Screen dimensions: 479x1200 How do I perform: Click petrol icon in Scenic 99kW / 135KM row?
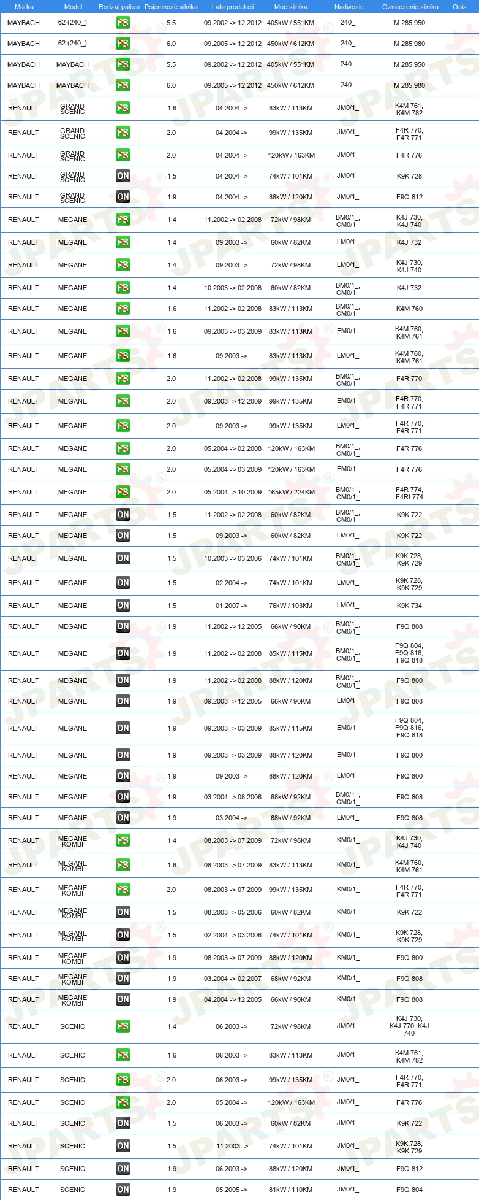click(123, 1080)
